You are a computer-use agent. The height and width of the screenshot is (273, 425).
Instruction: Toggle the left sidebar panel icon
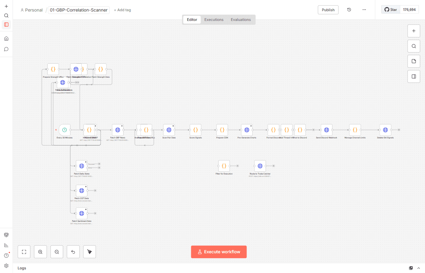6,25
